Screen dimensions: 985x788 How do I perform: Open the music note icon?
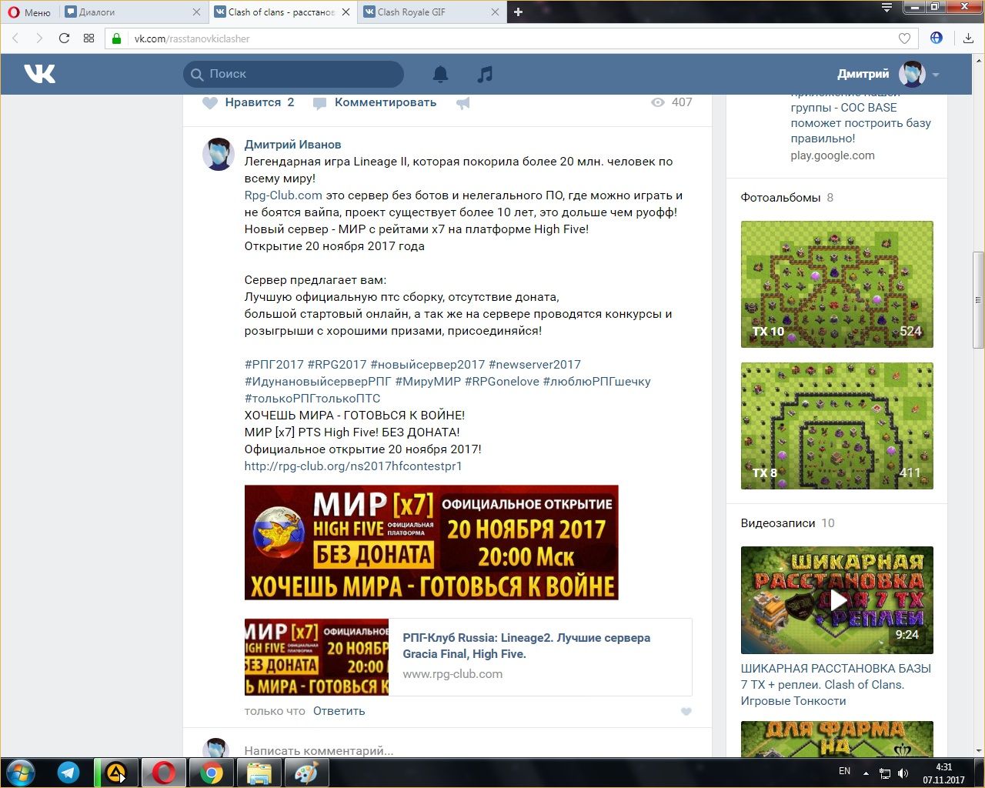coord(485,74)
